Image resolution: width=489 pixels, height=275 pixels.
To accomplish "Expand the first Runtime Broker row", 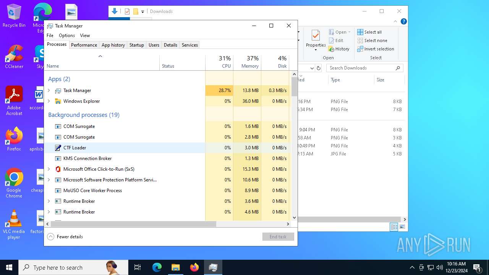I will [x=49, y=201].
